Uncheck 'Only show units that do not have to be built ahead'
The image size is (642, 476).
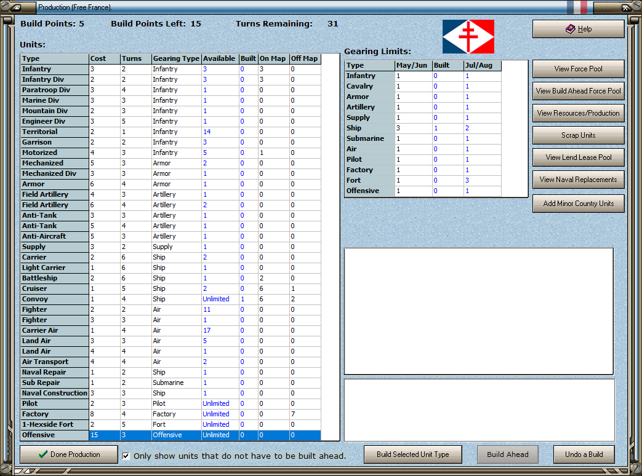(126, 456)
